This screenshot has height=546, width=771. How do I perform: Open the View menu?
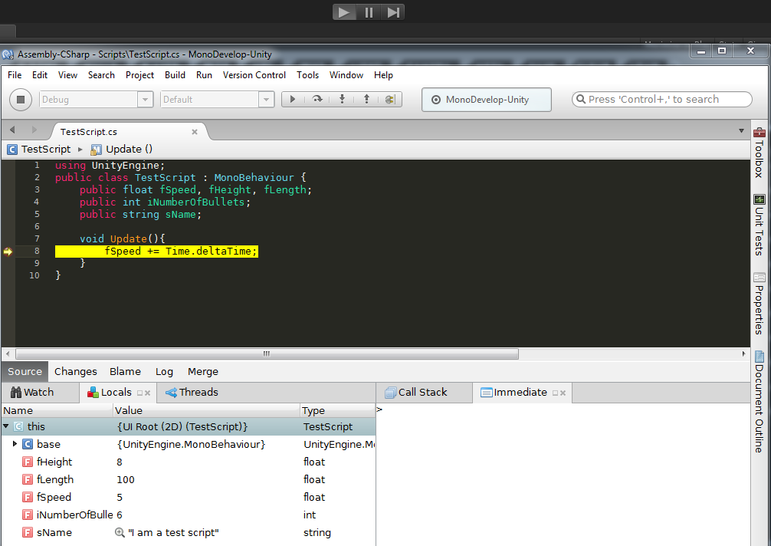[68, 74]
